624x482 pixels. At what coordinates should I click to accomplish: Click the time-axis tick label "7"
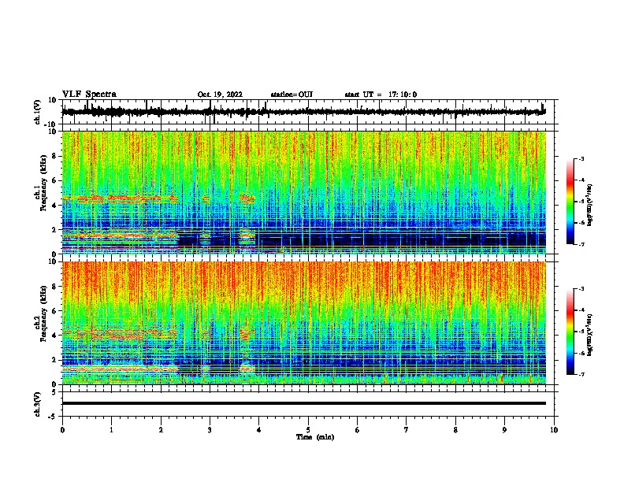407,430
